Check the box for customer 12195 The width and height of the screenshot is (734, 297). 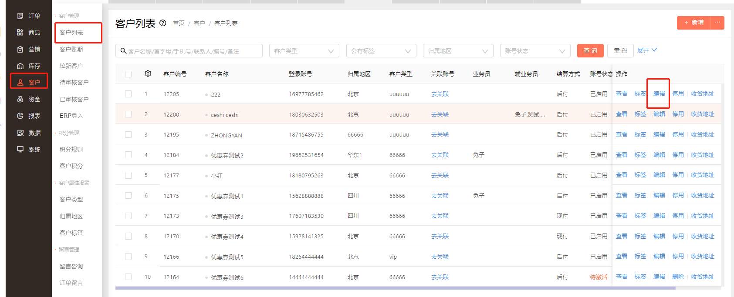pos(128,134)
